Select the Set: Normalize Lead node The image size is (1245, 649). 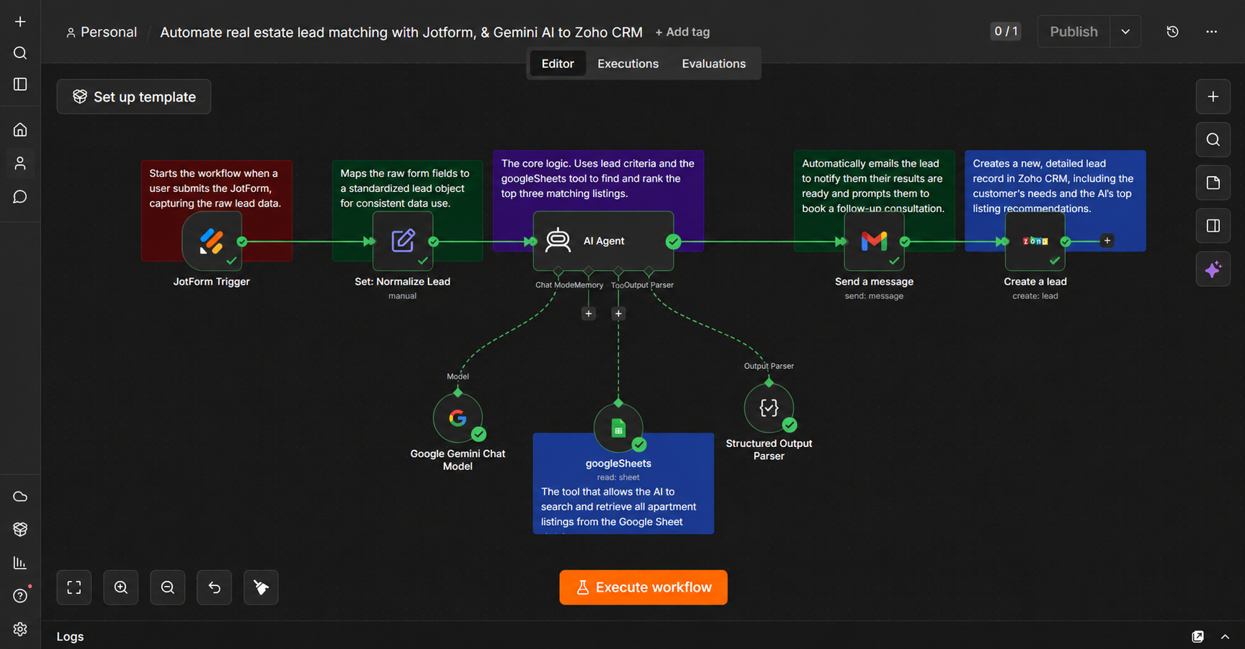click(x=403, y=241)
